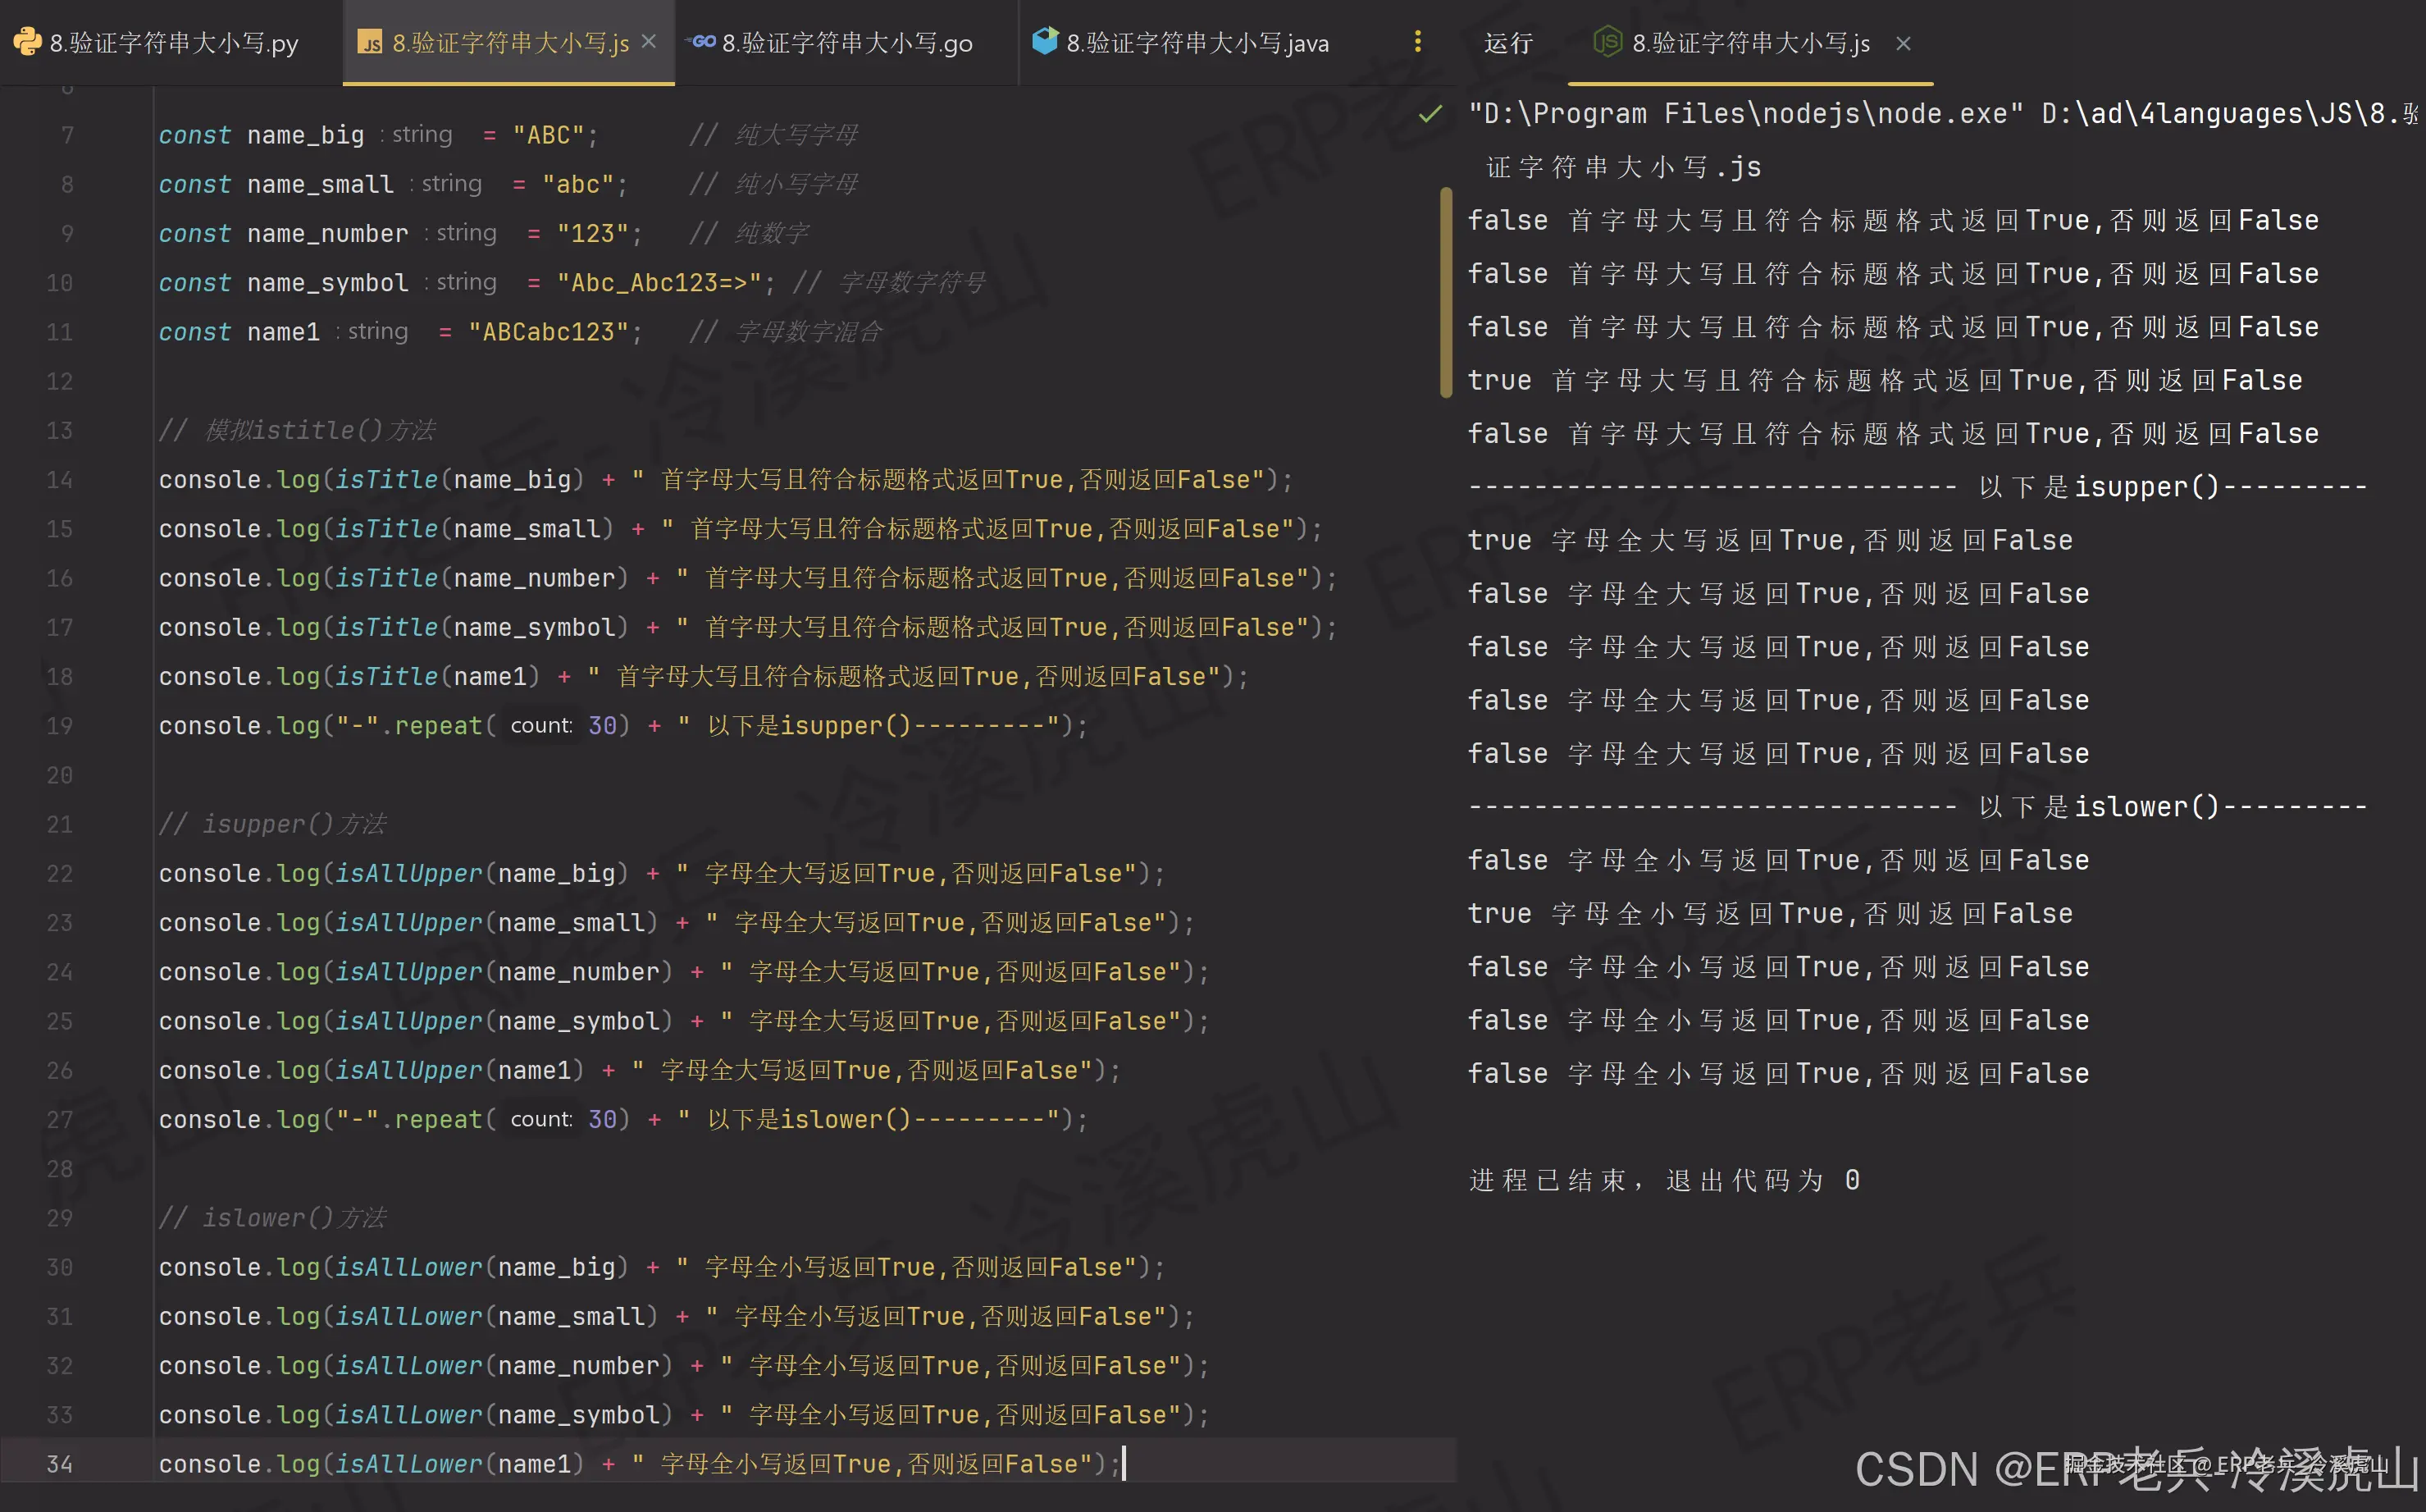2426x1512 pixels.
Task: Open the tab overflow three-dot menu
Action: (1416, 42)
